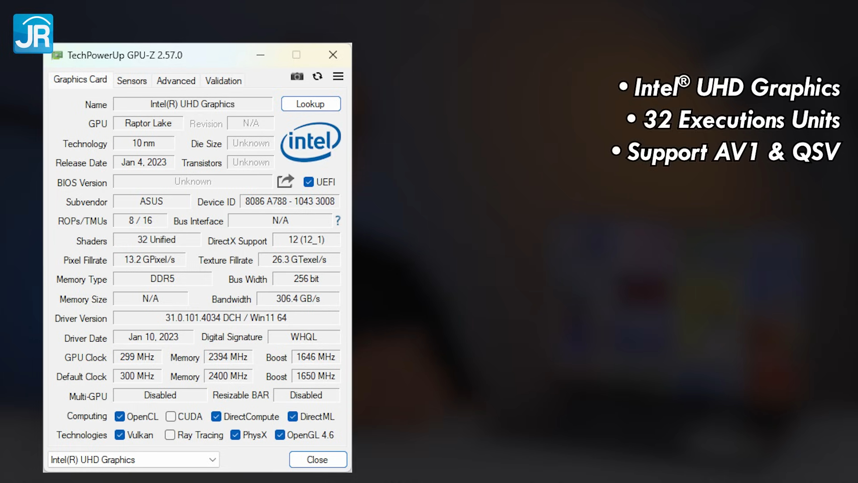Click the Bus Interface help question mark
The image size is (858, 483).
(x=337, y=220)
